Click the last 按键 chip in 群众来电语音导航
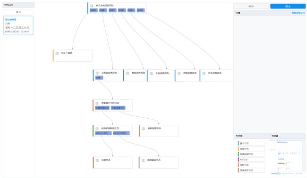The height and width of the screenshot is (178, 307). (141, 10)
